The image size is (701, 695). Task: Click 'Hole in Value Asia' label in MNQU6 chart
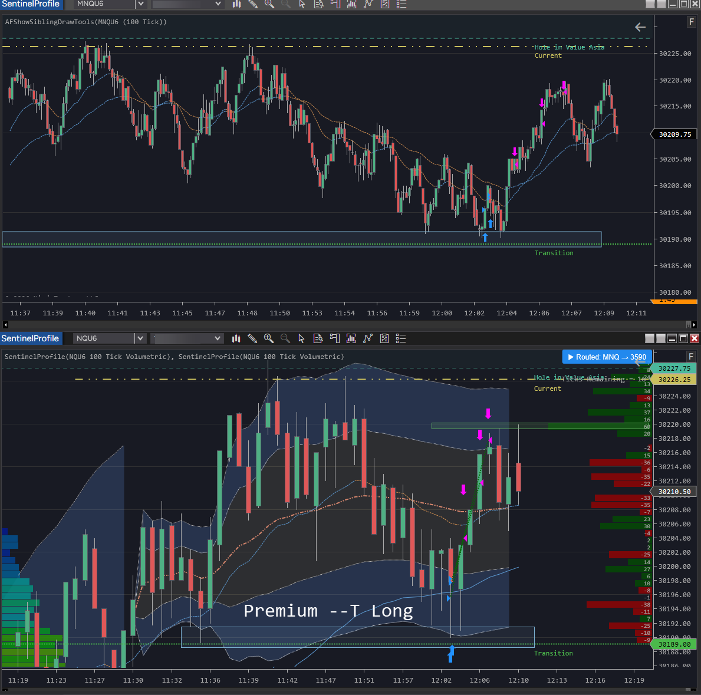point(569,47)
